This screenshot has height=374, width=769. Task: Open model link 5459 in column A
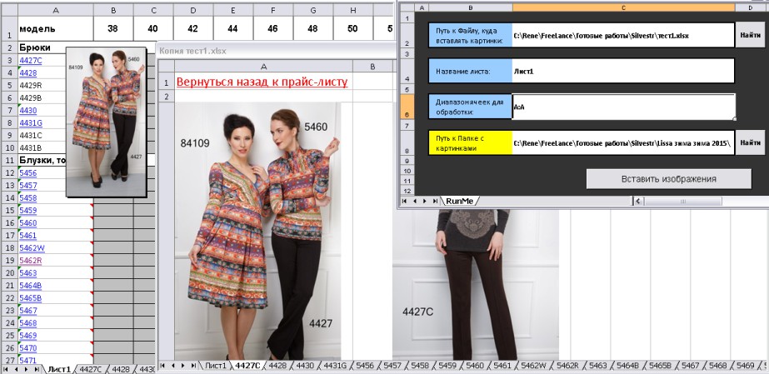[28, 210]
